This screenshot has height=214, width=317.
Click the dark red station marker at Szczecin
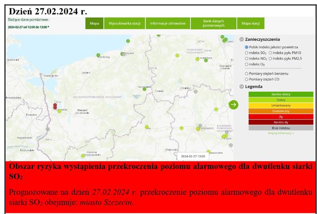(x=55, y=106)
